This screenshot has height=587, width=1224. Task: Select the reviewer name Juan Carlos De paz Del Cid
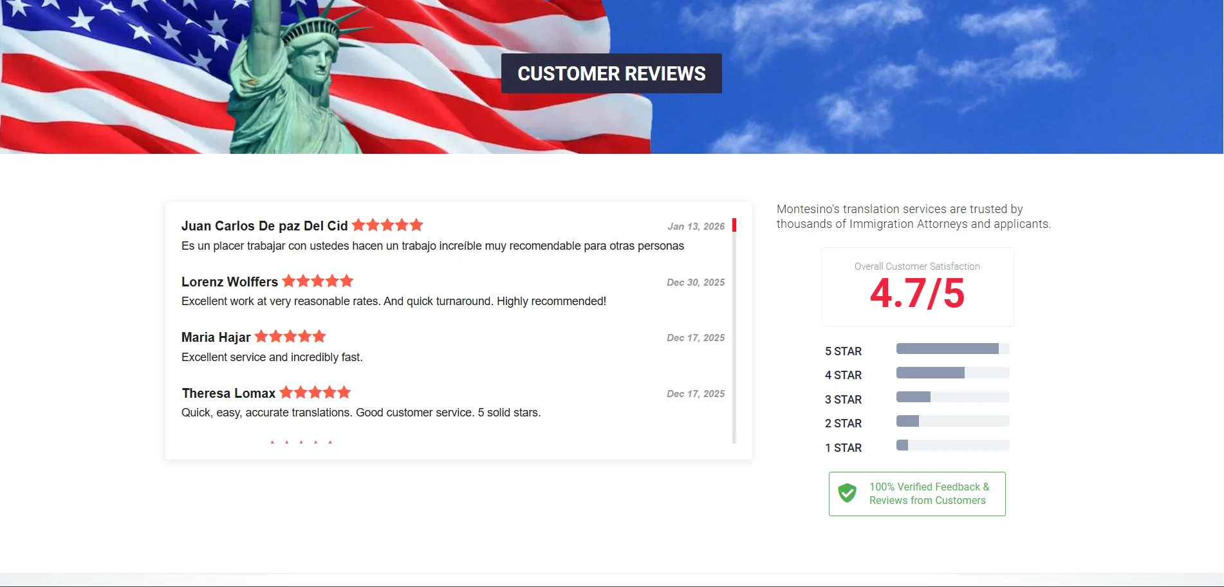[x=264, y=226]
